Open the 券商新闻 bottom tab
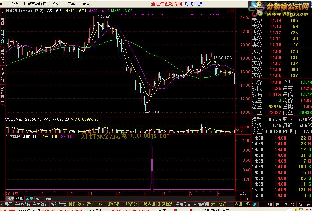The image size is (312, 211). tap(201, 204)
